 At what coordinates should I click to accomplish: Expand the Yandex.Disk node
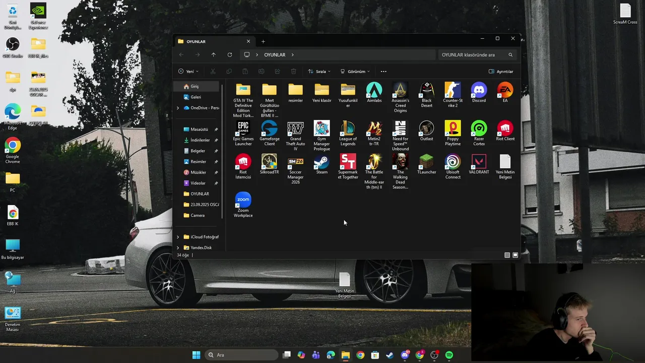point(177,248)
